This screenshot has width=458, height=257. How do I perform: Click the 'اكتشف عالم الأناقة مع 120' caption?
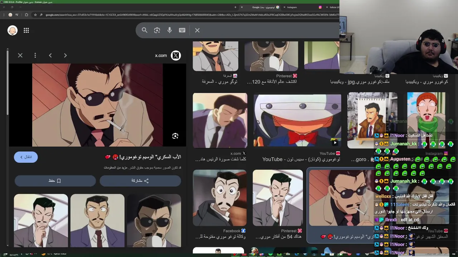272,82
